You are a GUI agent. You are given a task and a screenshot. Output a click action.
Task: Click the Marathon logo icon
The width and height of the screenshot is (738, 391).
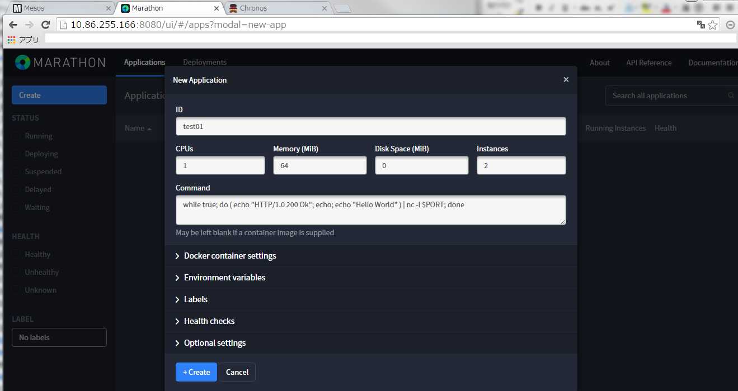pos(22,62)
